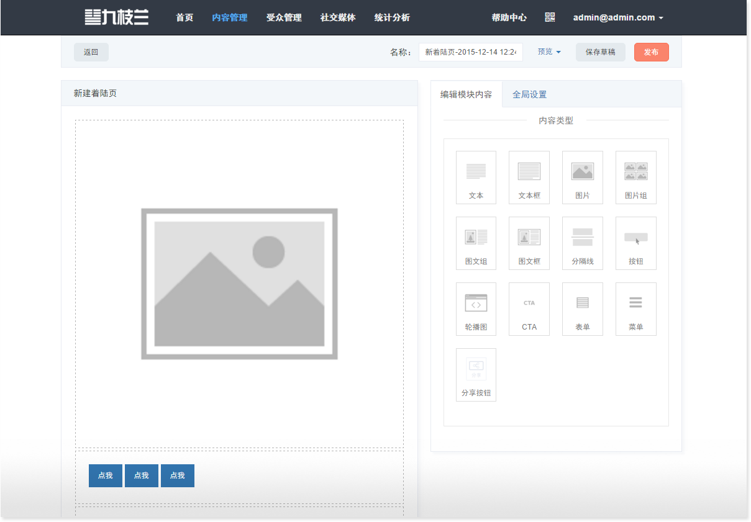This screenshot has height=522, width=751.
Task: Open the admin@admin.com account menu
Action: tap(617, 17)
